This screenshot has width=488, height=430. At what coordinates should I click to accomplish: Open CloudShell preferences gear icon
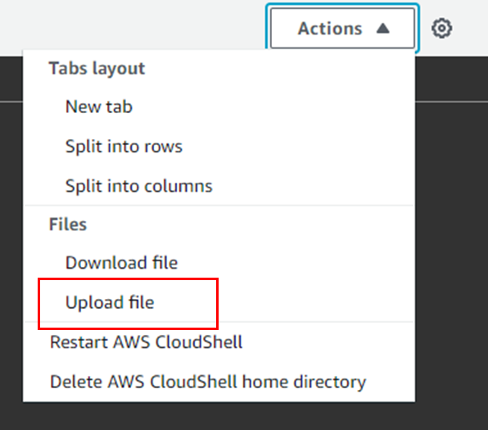tap(441, 29)
